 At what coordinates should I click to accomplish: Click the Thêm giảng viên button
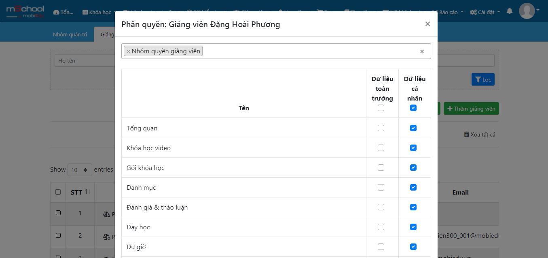(x=471, y=109)
